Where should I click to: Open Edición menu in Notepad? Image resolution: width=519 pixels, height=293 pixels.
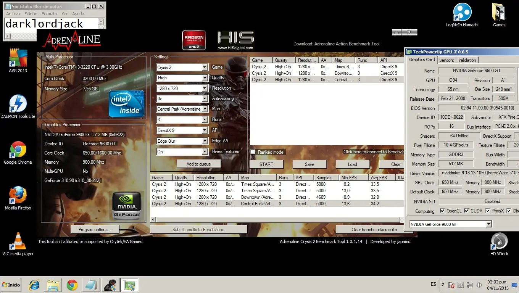coord(31,14)
